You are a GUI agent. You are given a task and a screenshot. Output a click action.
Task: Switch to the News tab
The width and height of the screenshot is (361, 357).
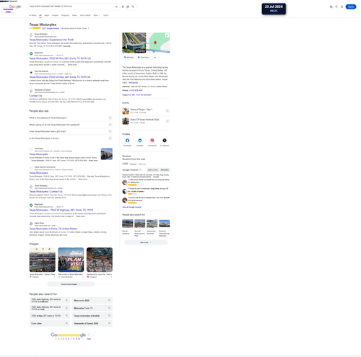pyautogui.click(x=74, y=15)
